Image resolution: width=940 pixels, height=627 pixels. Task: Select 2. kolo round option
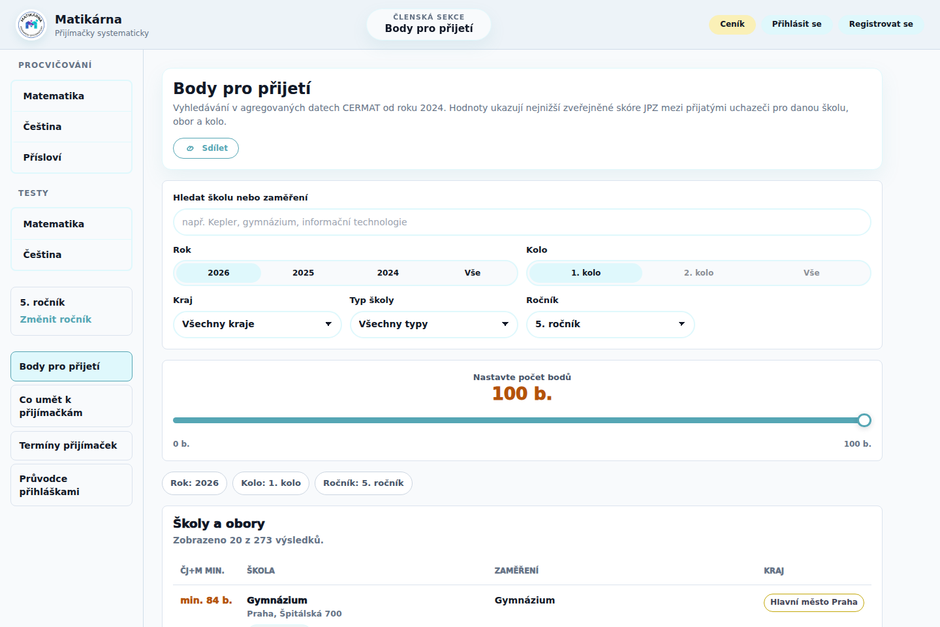(698, 273)
